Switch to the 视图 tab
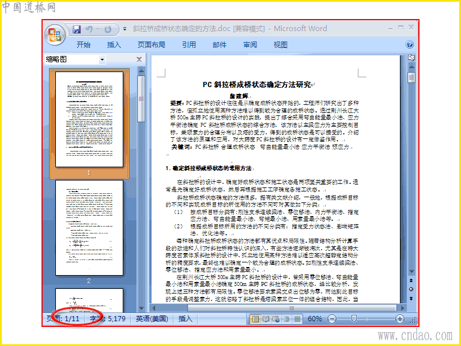Image resolution: width=461 pixels, height=346 pixels. pos(281,45)
